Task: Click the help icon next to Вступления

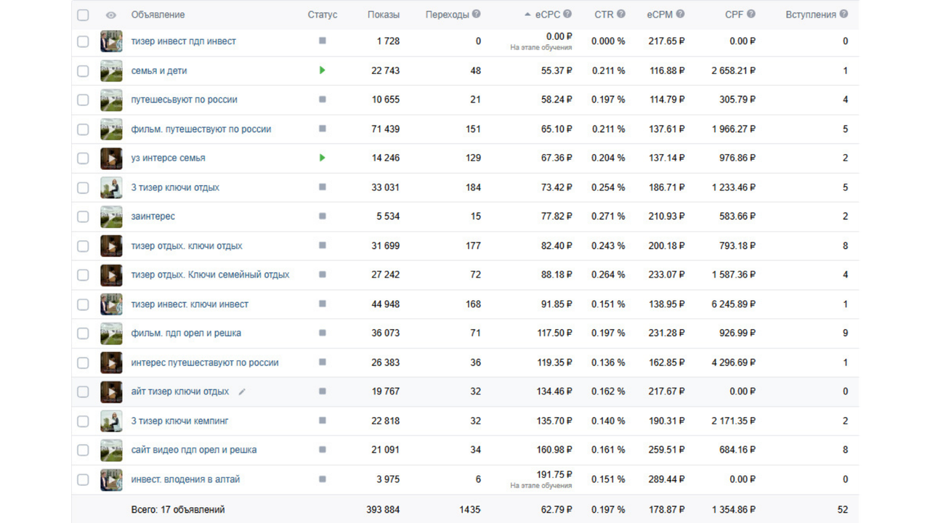Action: 843,14
